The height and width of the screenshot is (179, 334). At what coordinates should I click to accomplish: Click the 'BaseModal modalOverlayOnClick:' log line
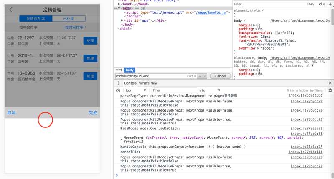tap(150, 129)
